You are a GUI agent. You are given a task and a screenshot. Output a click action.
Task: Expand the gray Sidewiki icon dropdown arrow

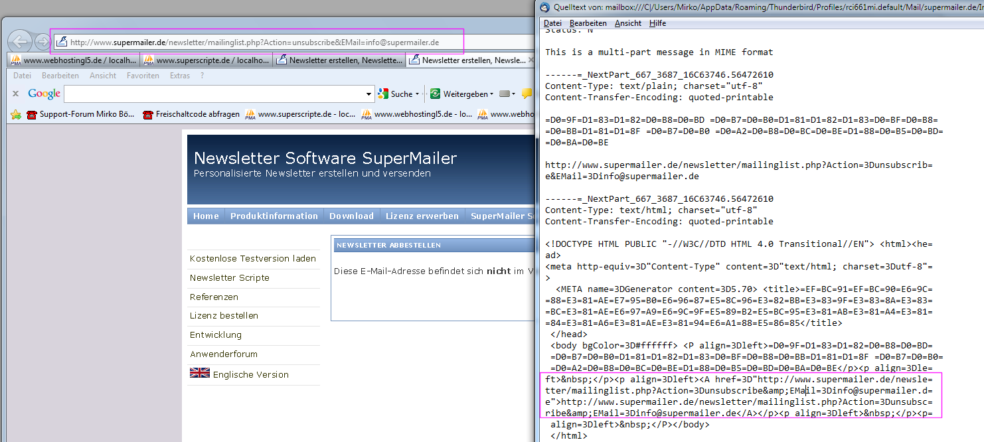[x=514, y=94]
